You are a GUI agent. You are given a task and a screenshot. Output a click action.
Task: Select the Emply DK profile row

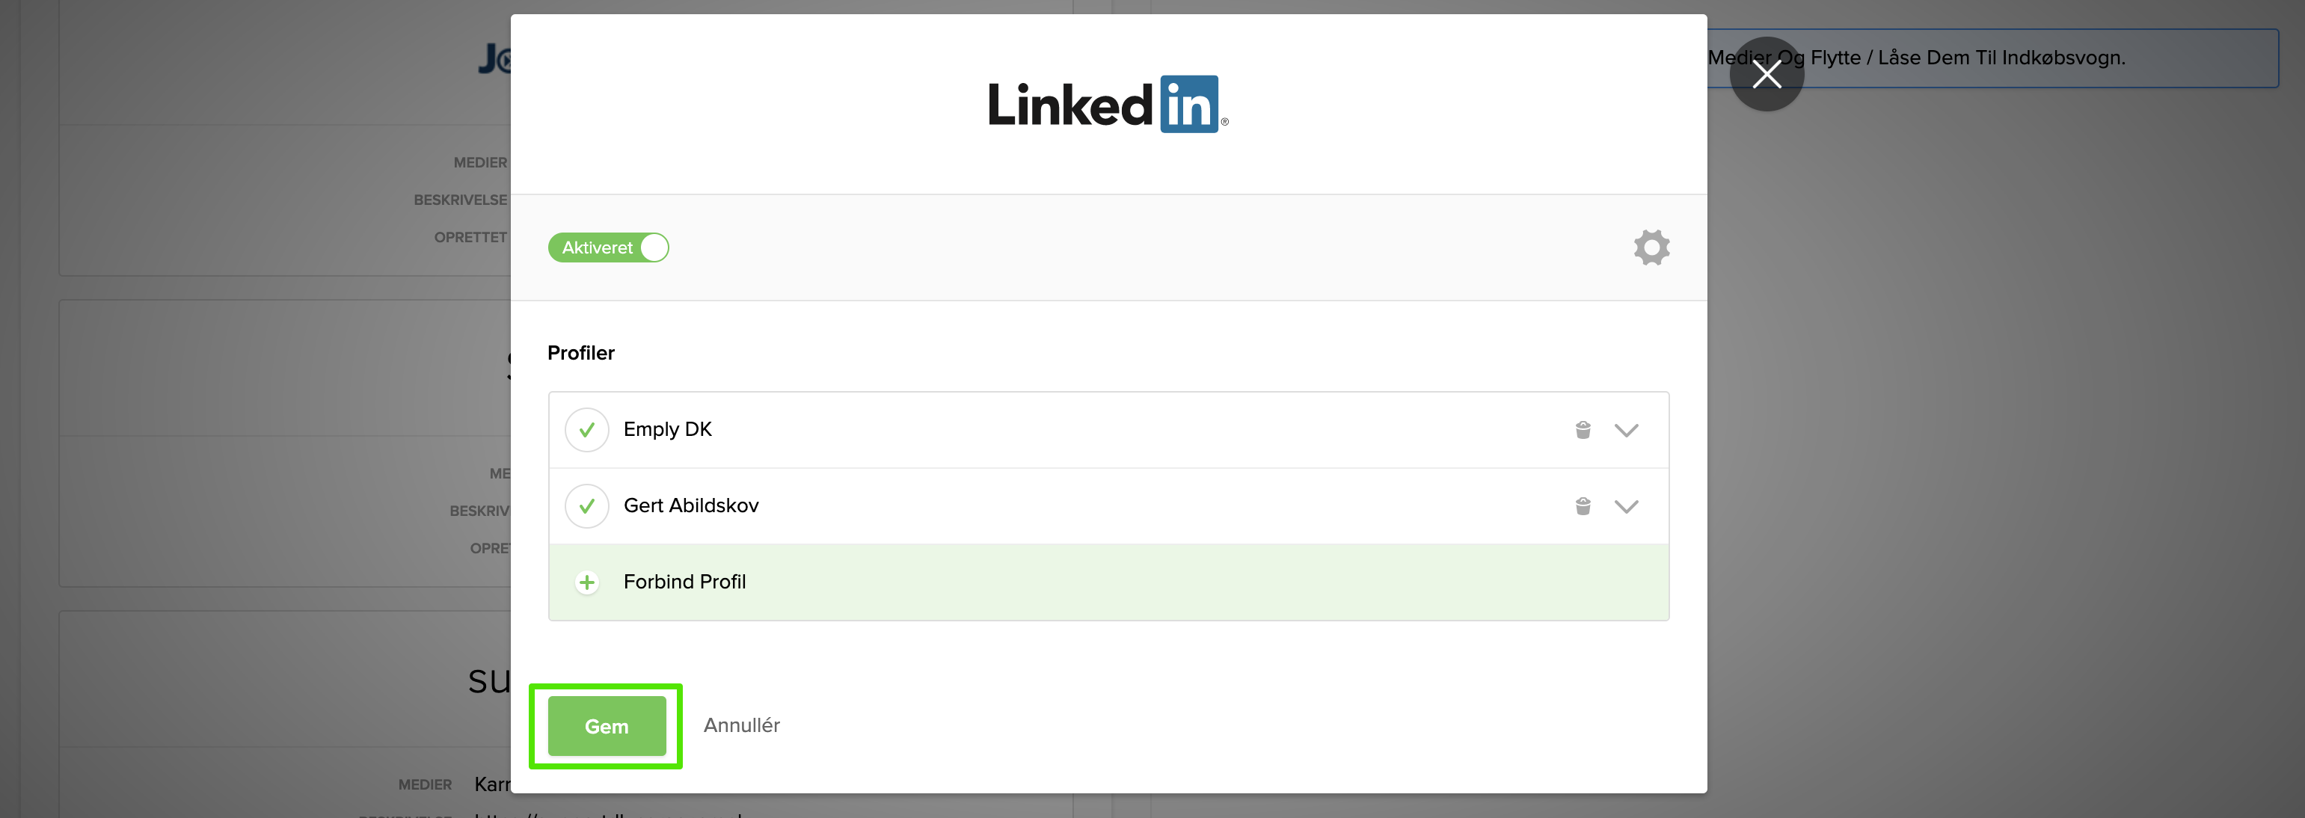984,430
